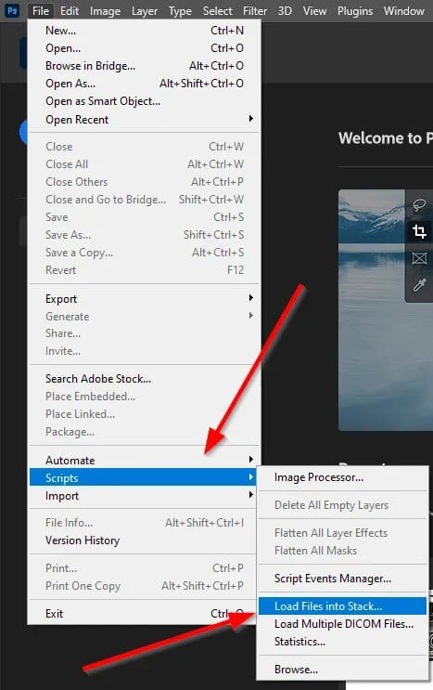The image size is (433, 690).
Task: Expand the Open Recent submenu arrow
Action: [250, 119]
